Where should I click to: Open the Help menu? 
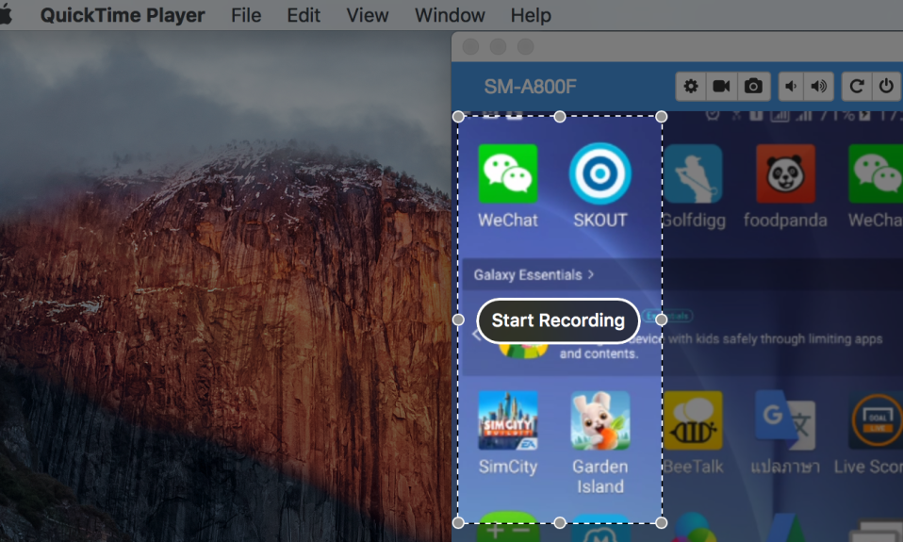point(531,15)
